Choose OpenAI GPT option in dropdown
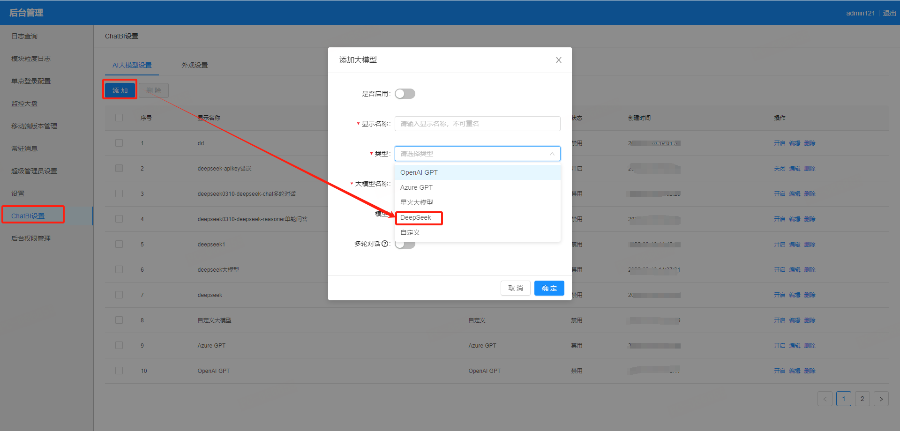 pos(419,172)
